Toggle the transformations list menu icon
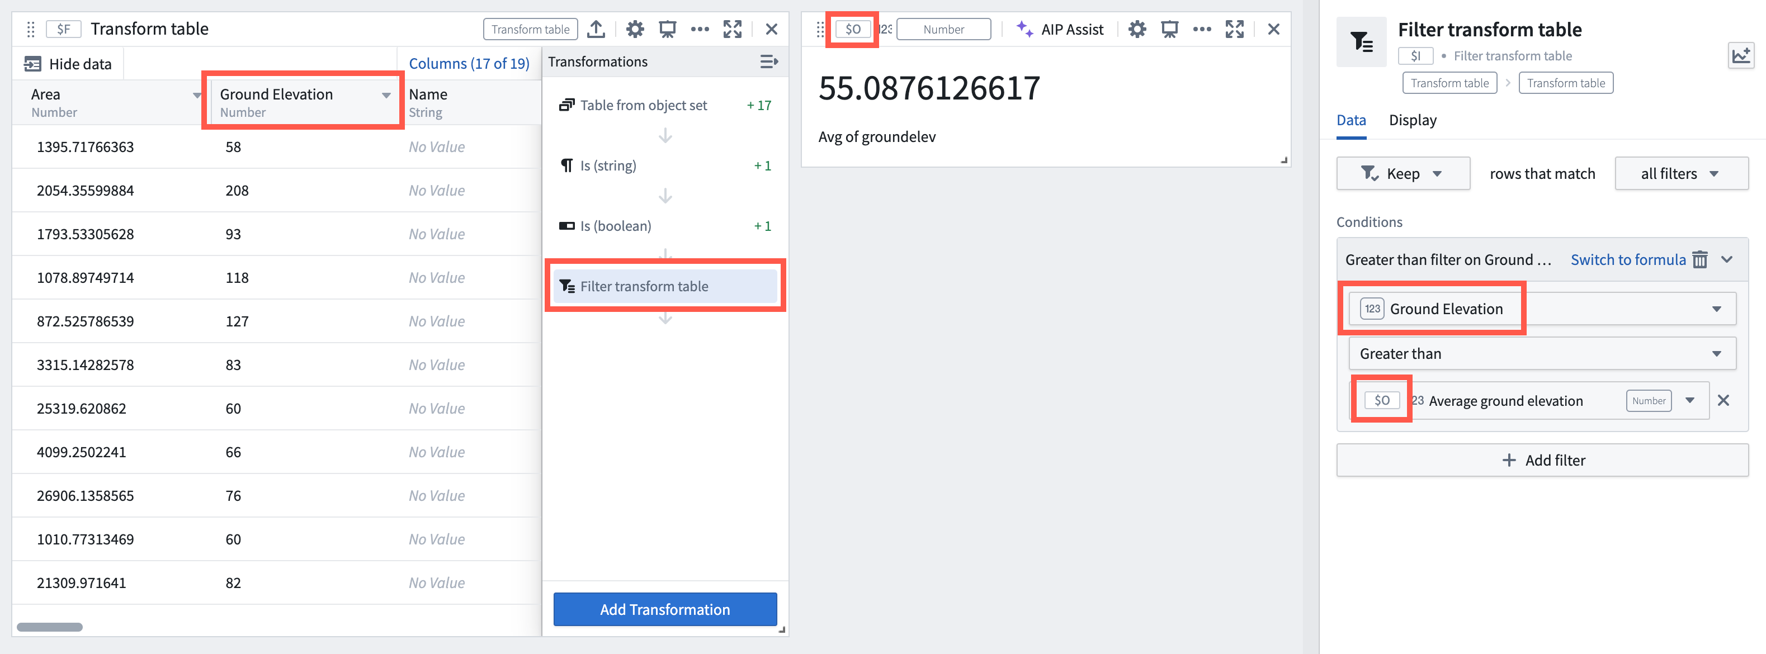 coord(769,63)
